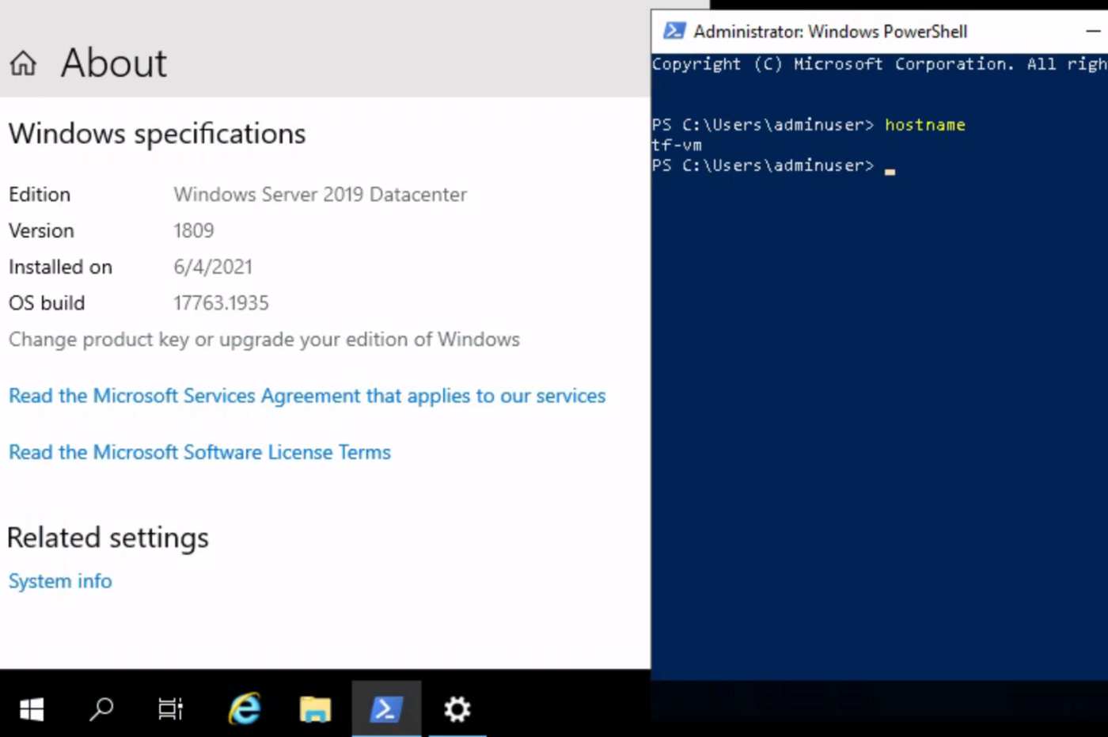Open Microsoft Services Agreement link
The height and width of the screenshot is (737, 1108).
[307, 396]
